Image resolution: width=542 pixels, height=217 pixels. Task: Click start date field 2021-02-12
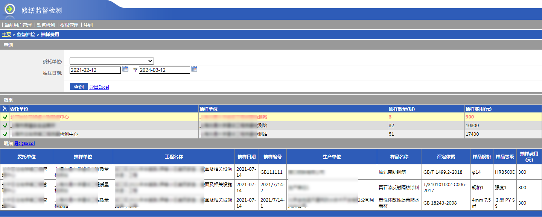tap(95, 70)
